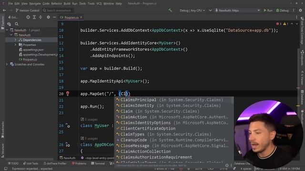
Task: Click the back navigation arrow
Action: tap(4, 10)
